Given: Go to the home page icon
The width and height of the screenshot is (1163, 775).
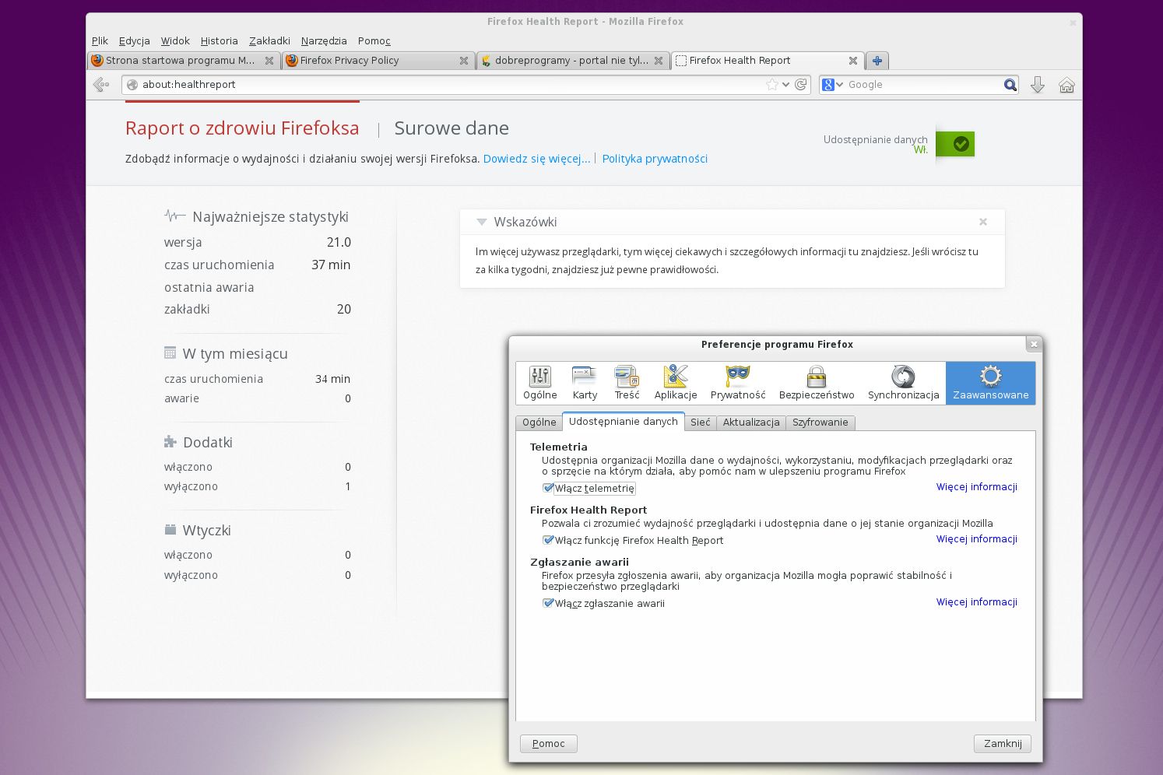Looking at the screenshot, I should 1066,85.
